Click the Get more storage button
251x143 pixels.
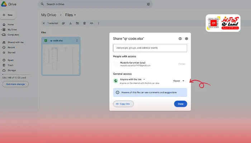pyautogui.click(x=15, y=84)
